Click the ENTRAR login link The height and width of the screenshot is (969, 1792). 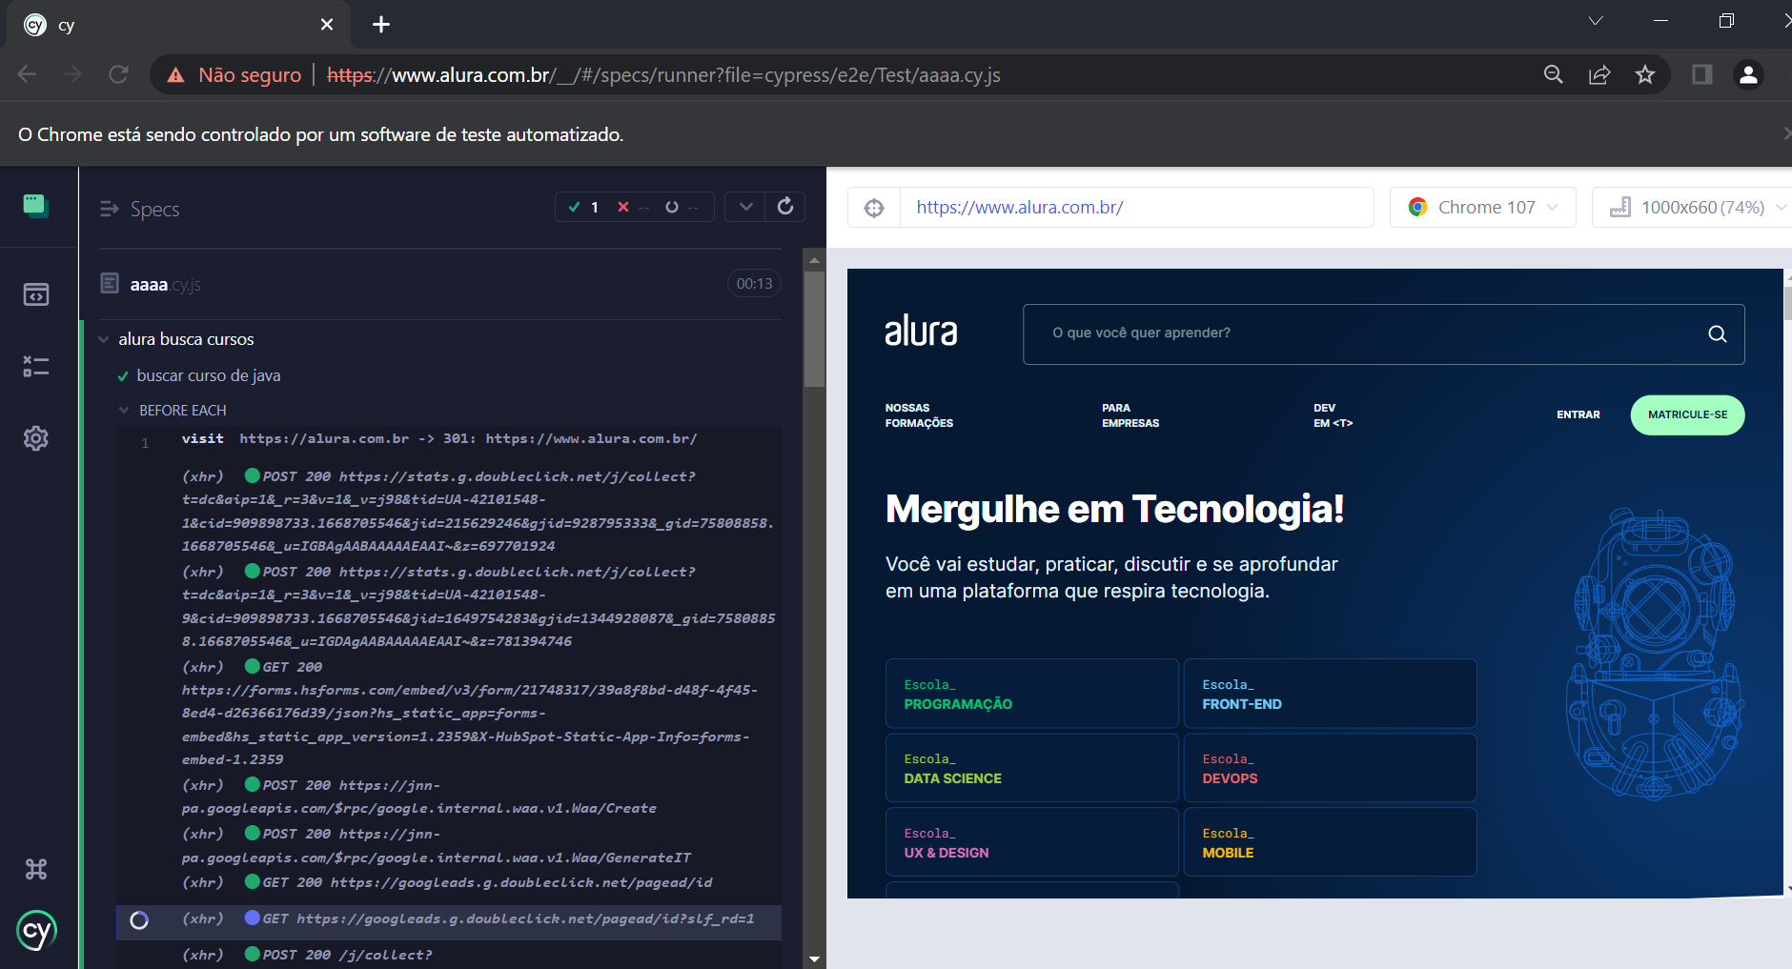click(x=1578, y=414)
